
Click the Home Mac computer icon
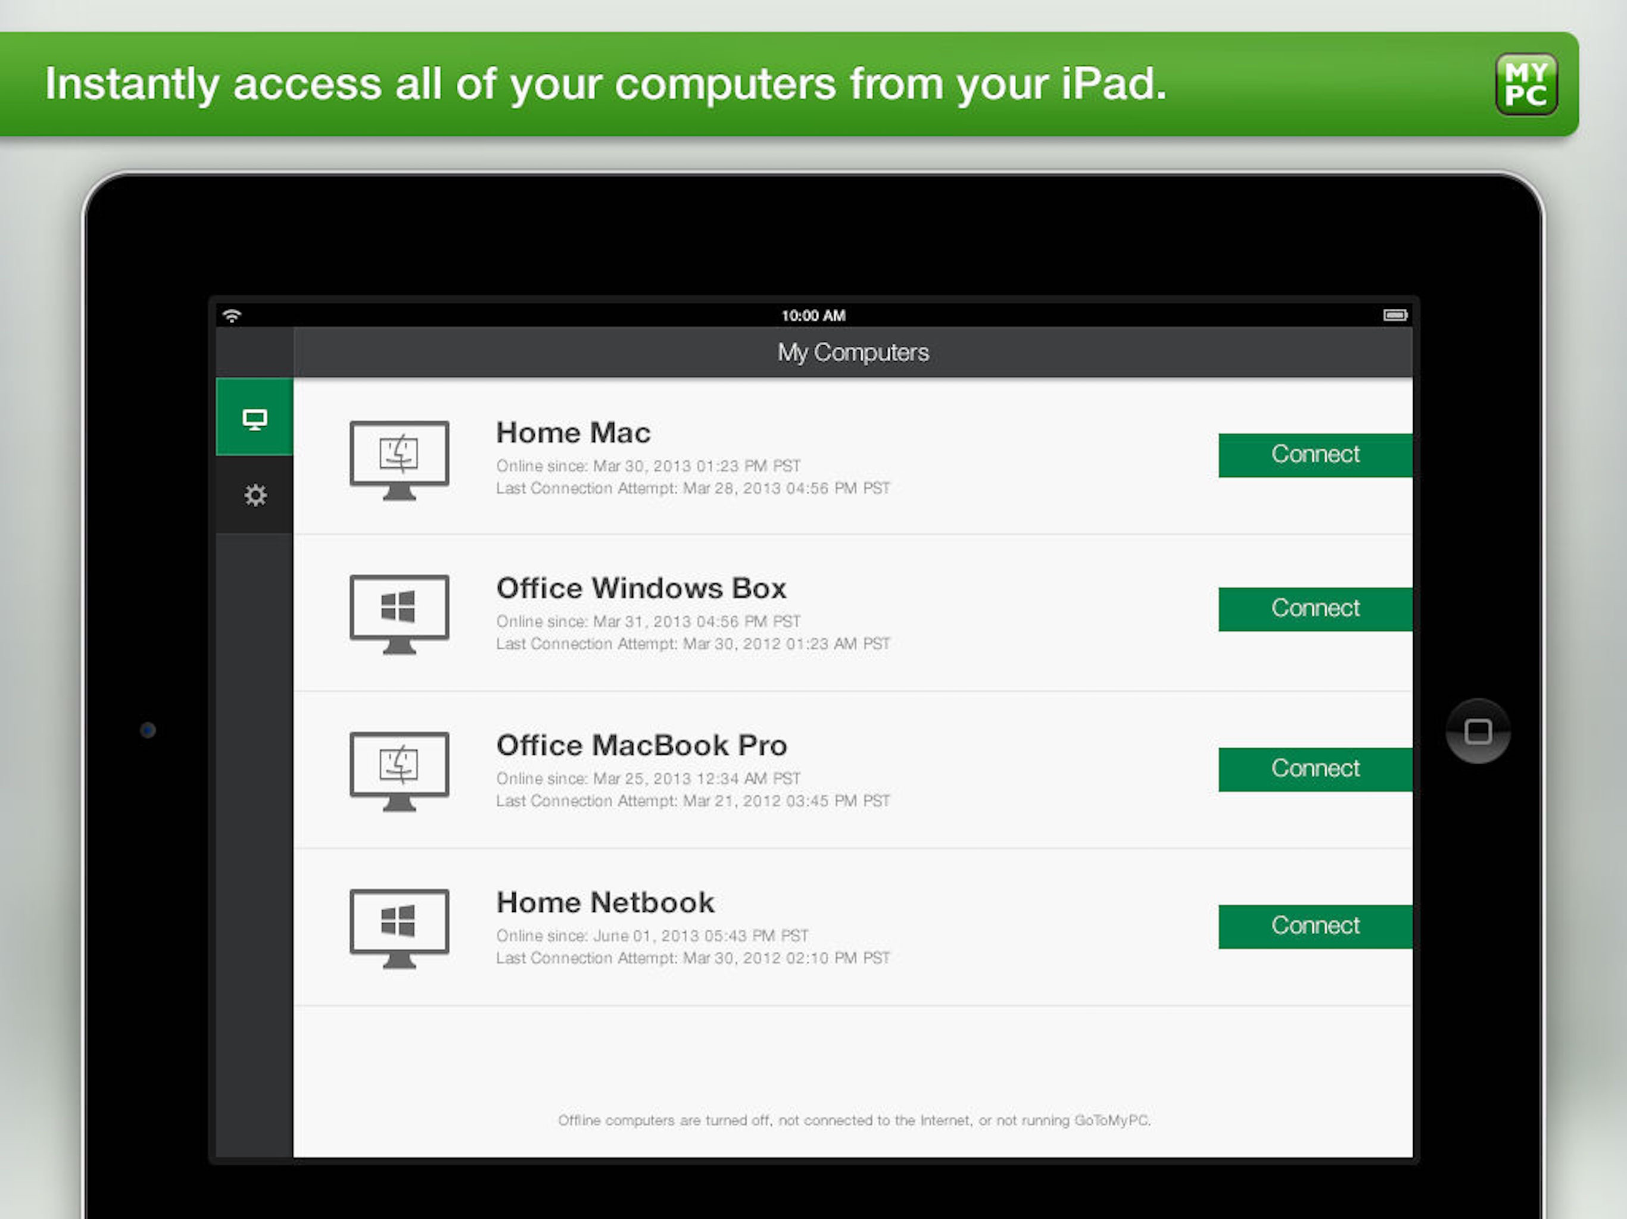tap(398, 460)
